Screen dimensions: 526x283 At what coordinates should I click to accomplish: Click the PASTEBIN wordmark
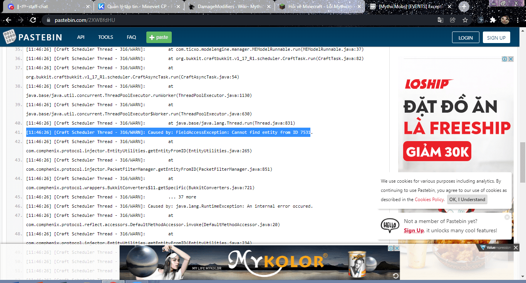tap(40, 37)
